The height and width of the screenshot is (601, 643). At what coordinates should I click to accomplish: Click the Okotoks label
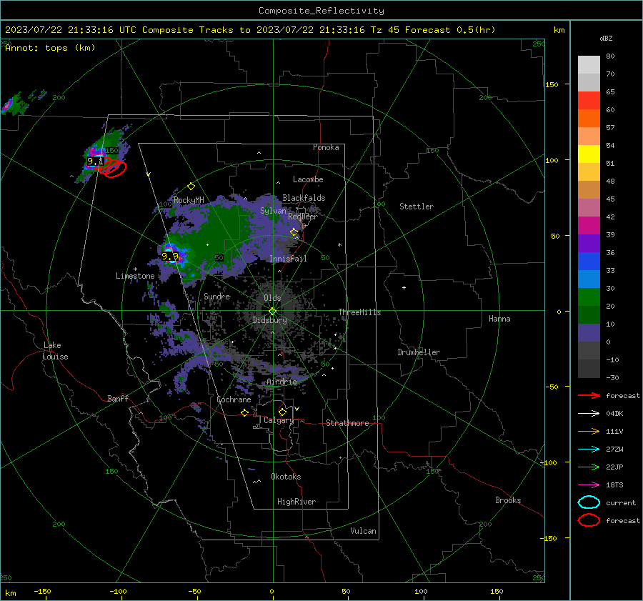[x=286, y=477]
